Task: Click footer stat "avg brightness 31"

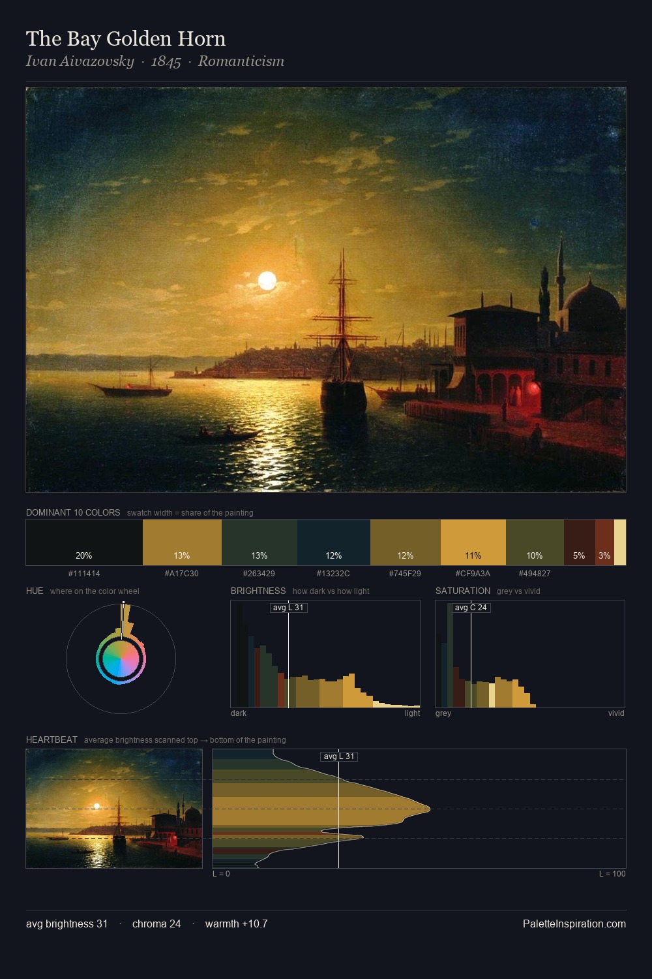Action: tap(67, 924)
